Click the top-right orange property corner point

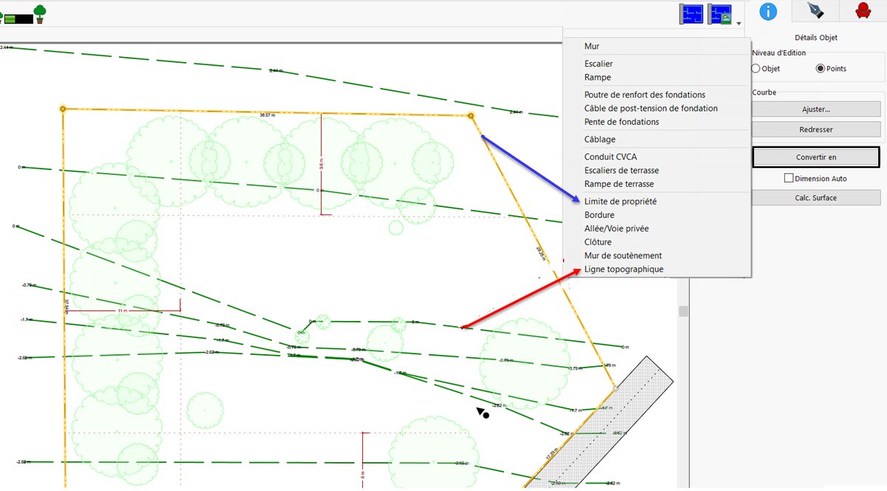[471, 116]
